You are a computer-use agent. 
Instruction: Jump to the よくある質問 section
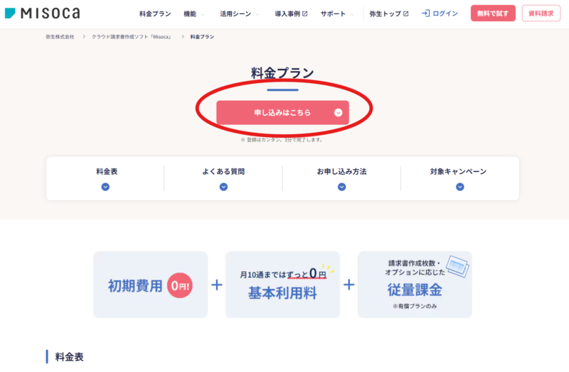[223, 172]
